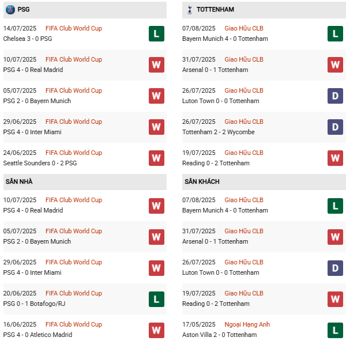Image resolution: width=346 pixels, height=341 pixels.
Task: Click the L badge next to PSG 0-1 Botafogo/RJ
Action: [156, 298]
